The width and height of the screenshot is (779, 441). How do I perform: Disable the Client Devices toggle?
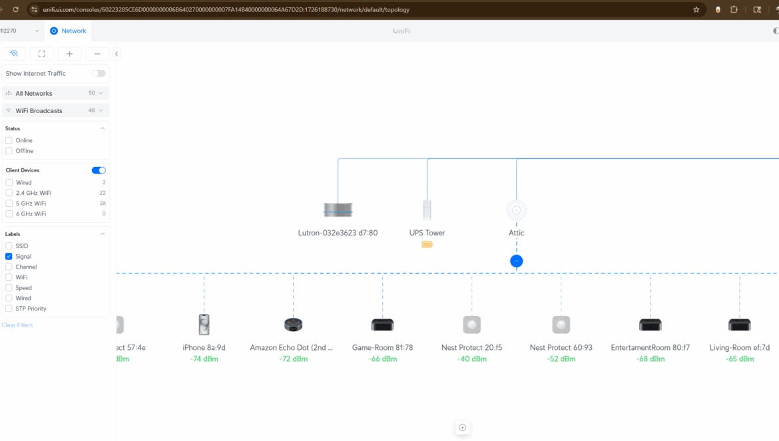99,170
